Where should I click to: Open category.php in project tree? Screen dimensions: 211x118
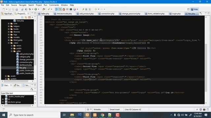[x=25, y=57]
